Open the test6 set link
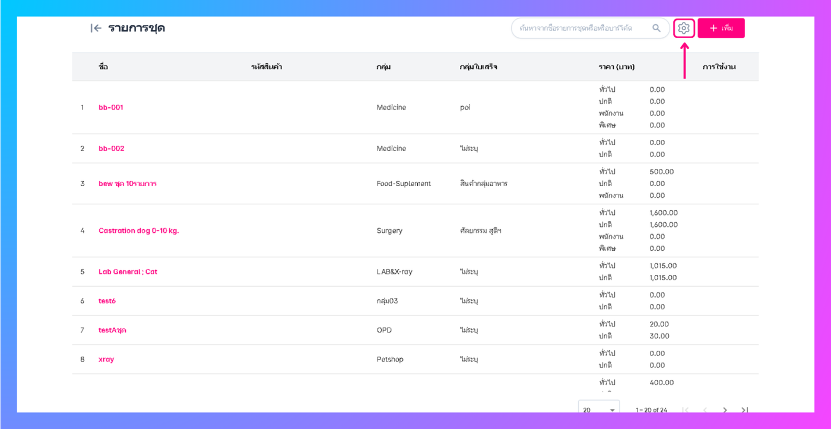The width and height of the screenshot is (831, 429). pos(107,301)
